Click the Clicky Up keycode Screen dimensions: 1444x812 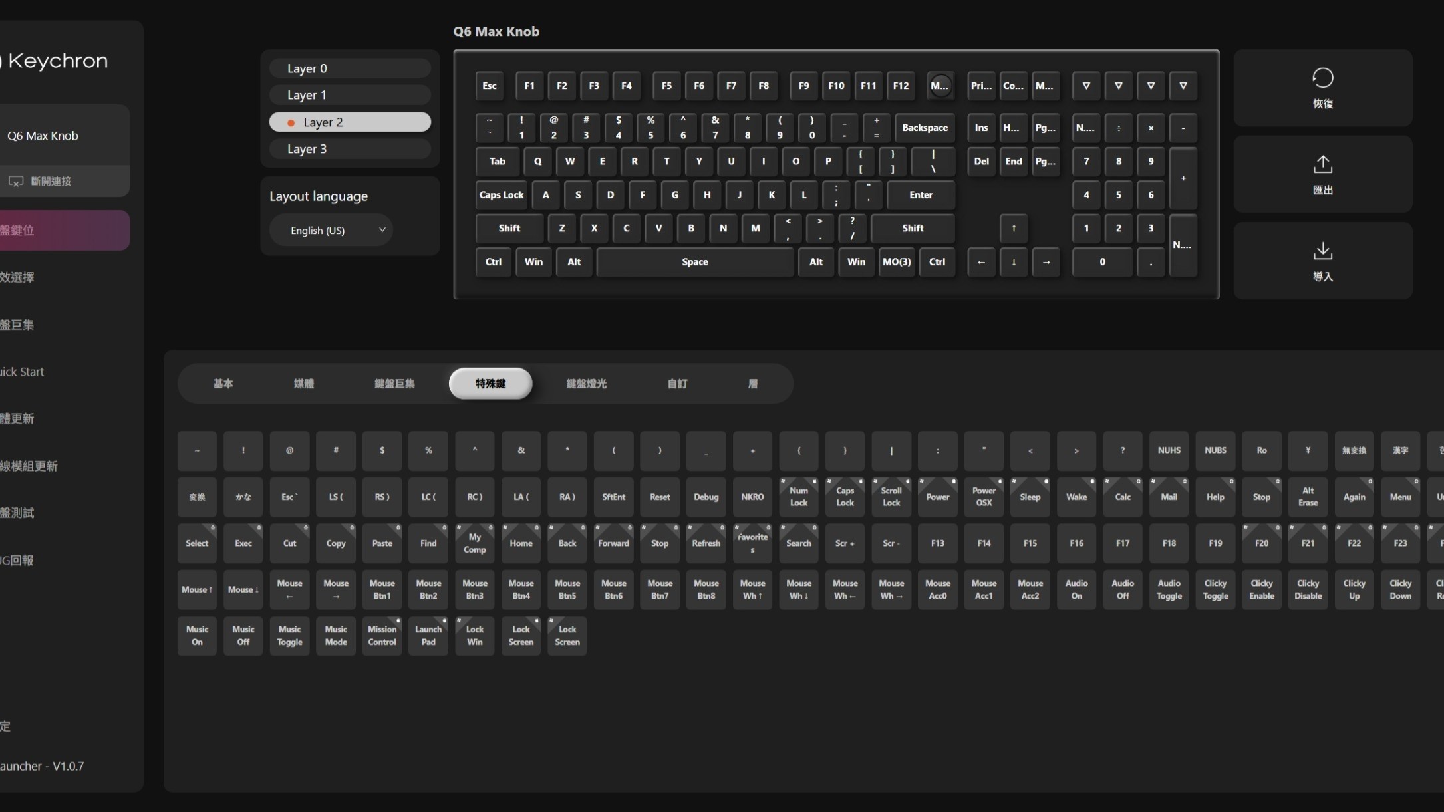(1354, 589)
